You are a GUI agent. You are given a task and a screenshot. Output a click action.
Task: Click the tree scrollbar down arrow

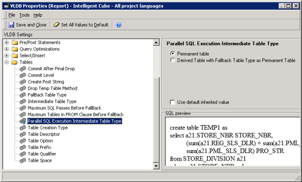[x=156, y=166]
